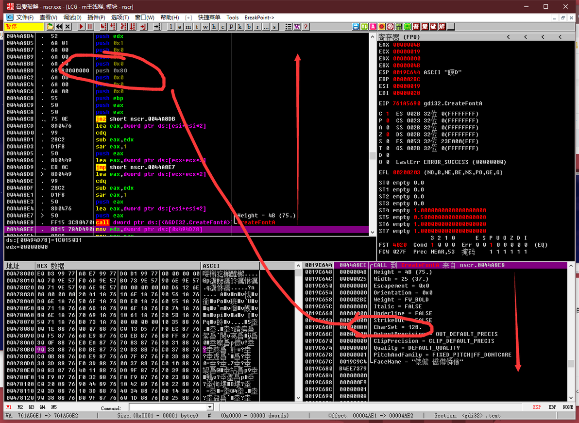Open Executable modules with the 'e' button

tap(180, 27)
